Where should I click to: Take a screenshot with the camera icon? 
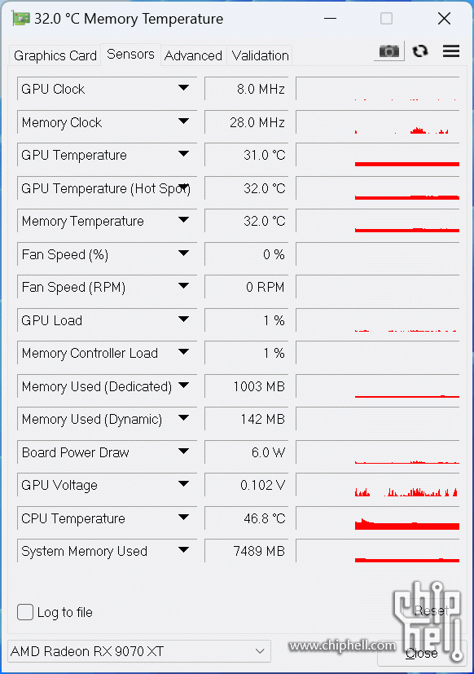tap(389, 51)
